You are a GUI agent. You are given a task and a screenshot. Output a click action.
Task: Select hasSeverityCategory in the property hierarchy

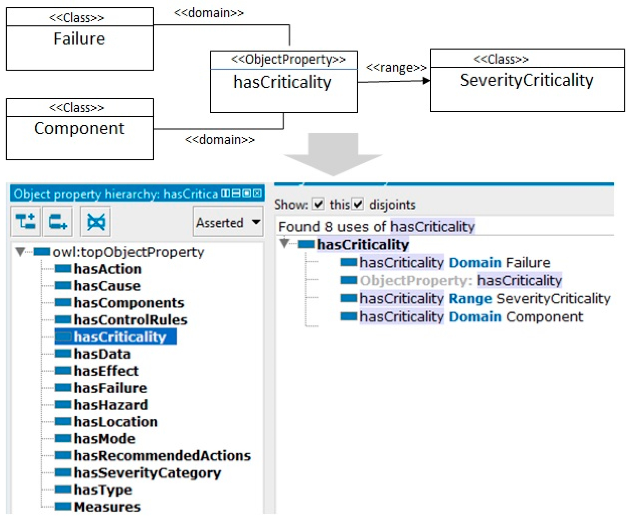(147, 473)
